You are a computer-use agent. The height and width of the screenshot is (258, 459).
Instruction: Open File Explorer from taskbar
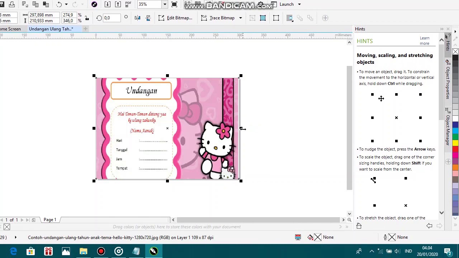click(83, 251)
